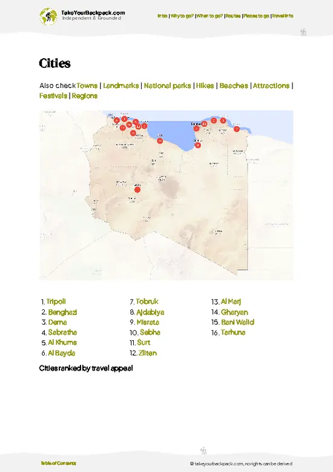This screenshot has height=472, width=333.
Task: Open the Surt city link
Action: point(143,343)
